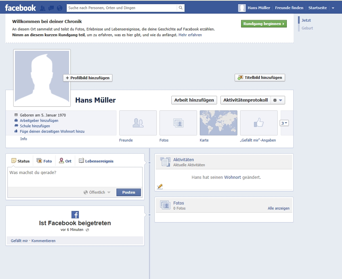342x279 pixels.
Task: Click the globe icon beside vor 6 Minuten
Action: (87, 230)
